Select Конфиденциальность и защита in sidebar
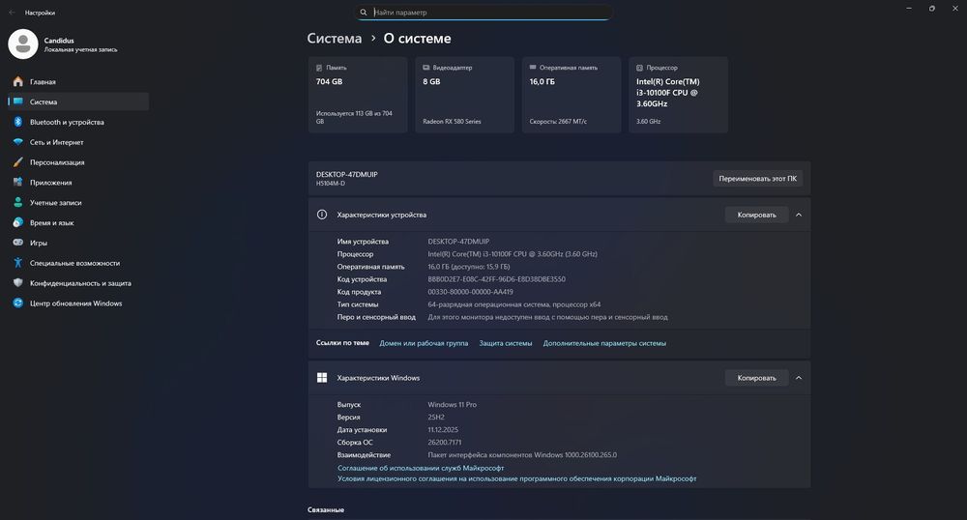967x520 pixels. point(80,283)
